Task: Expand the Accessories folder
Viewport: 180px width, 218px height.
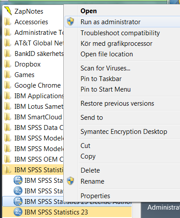Action: point(33,22)
